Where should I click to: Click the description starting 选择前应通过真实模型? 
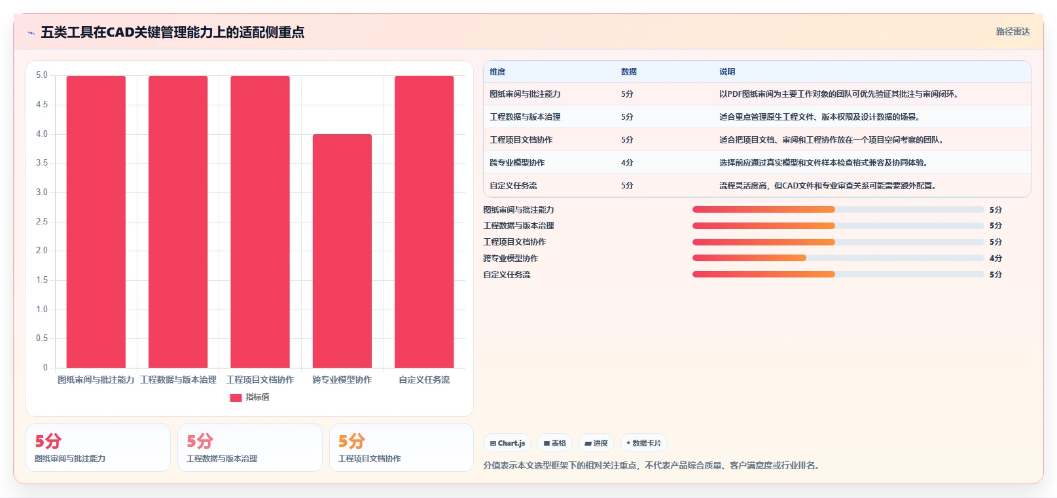tap(825, 163)
